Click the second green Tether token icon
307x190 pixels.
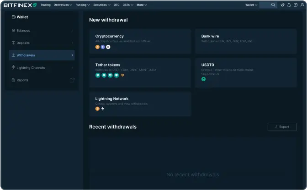[104, 75]
